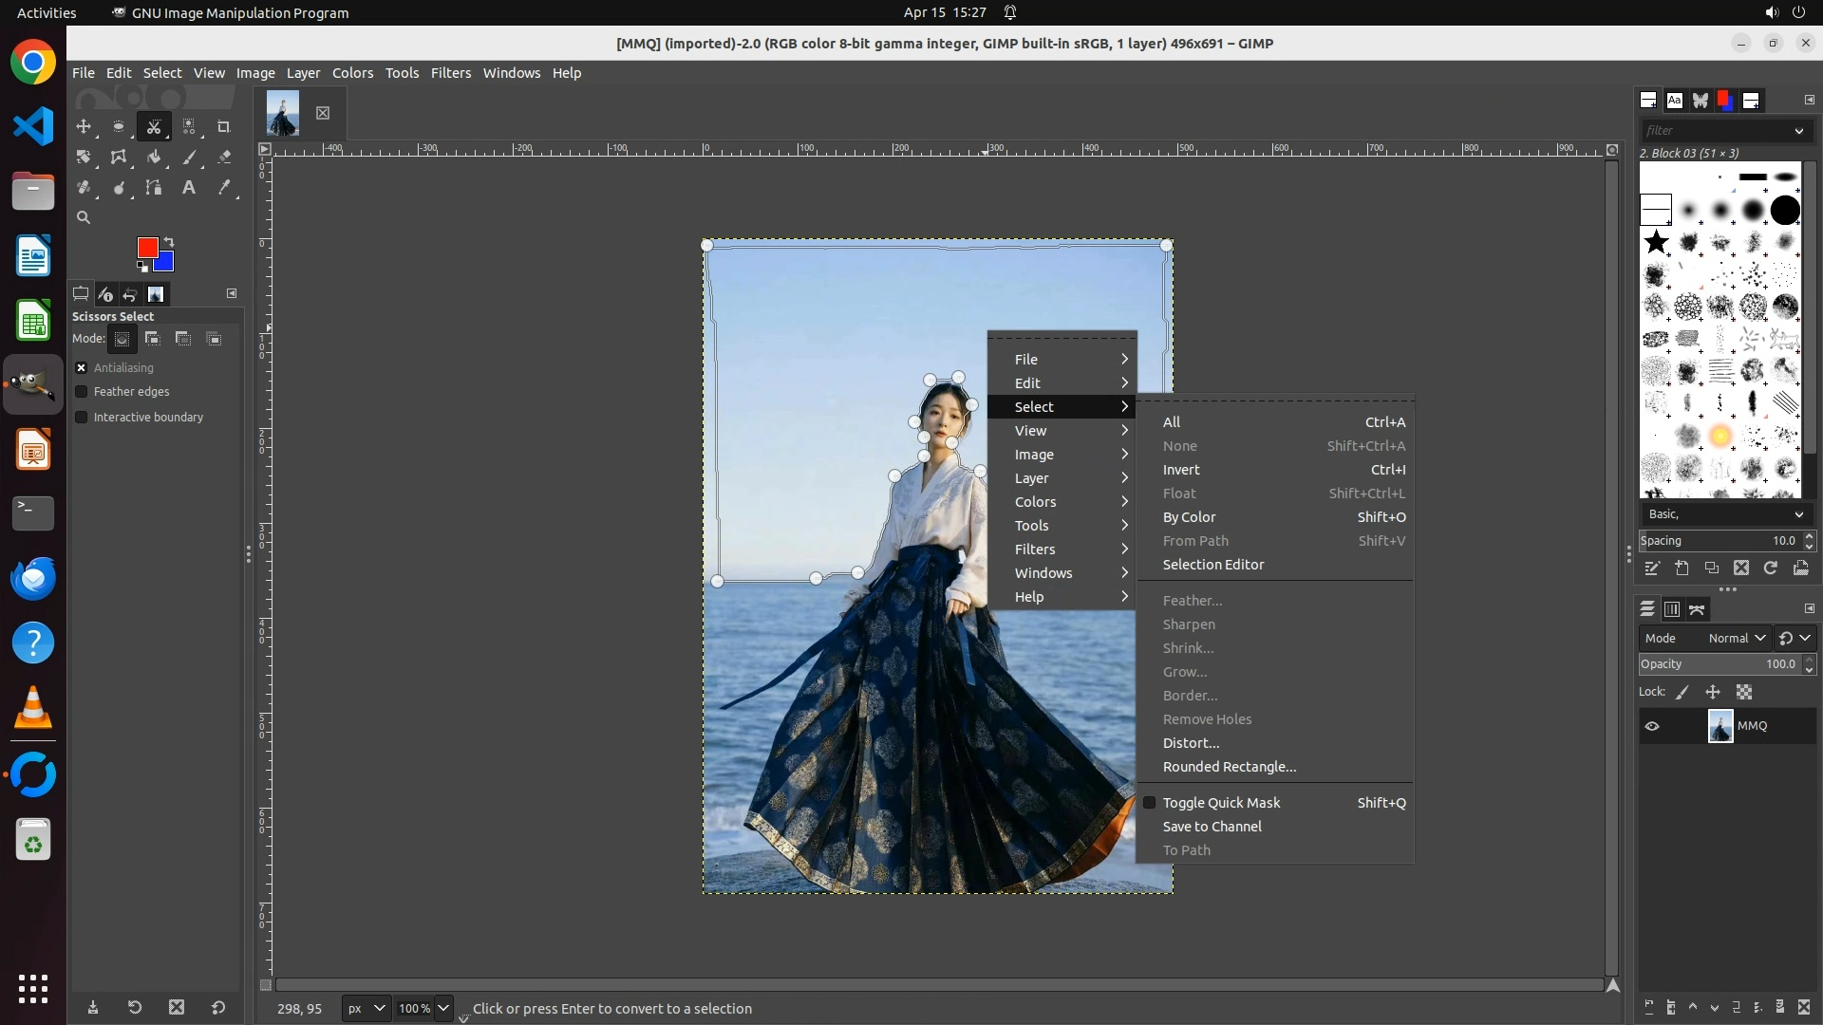Open the layer Mode Normal dropdown
Viewport: 1823px width, 1025px height.
1736,639
